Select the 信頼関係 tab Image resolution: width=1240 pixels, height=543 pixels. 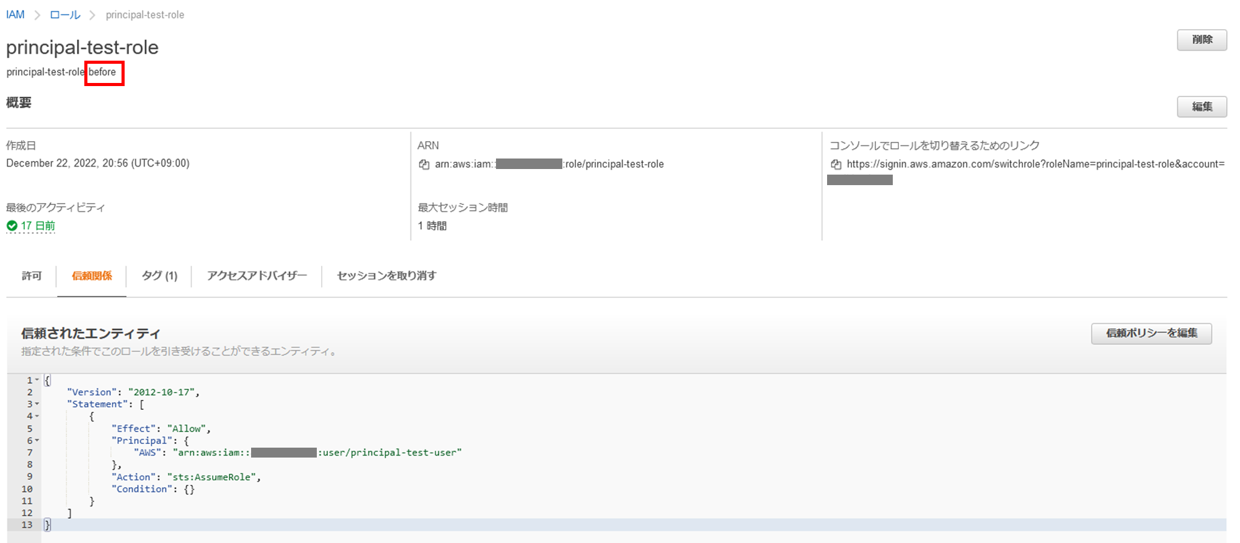pos(92,276)
